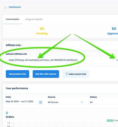This screenshot has width=118, height=127.
Task: Click the Get link with source button
Action: click(x=46, y=74)
